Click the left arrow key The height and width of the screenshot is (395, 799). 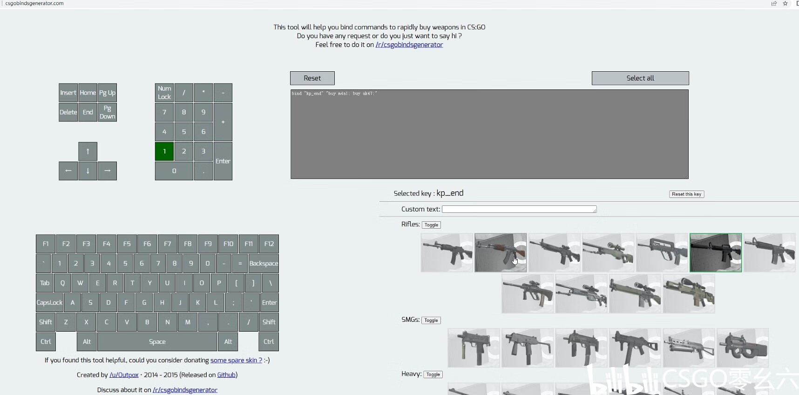[x=68, y=171]
